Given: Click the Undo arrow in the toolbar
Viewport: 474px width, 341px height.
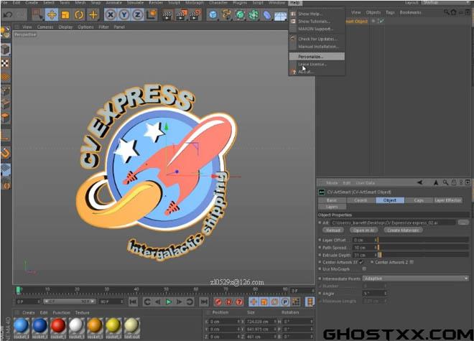Looking at the screenshot, I should (x=9, y=14).
